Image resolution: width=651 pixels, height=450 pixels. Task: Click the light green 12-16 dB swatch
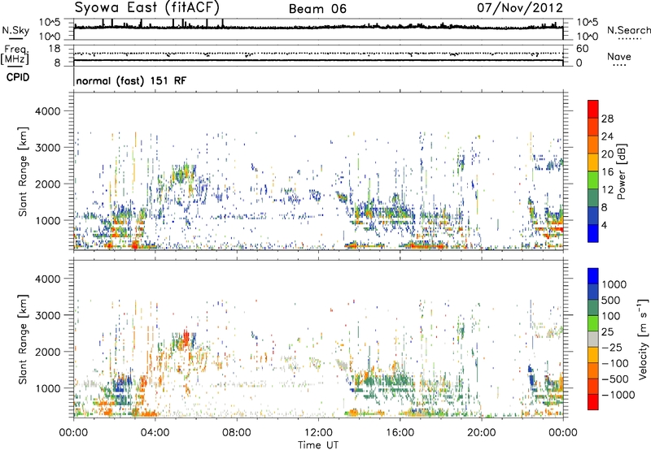tap(593, 180)
